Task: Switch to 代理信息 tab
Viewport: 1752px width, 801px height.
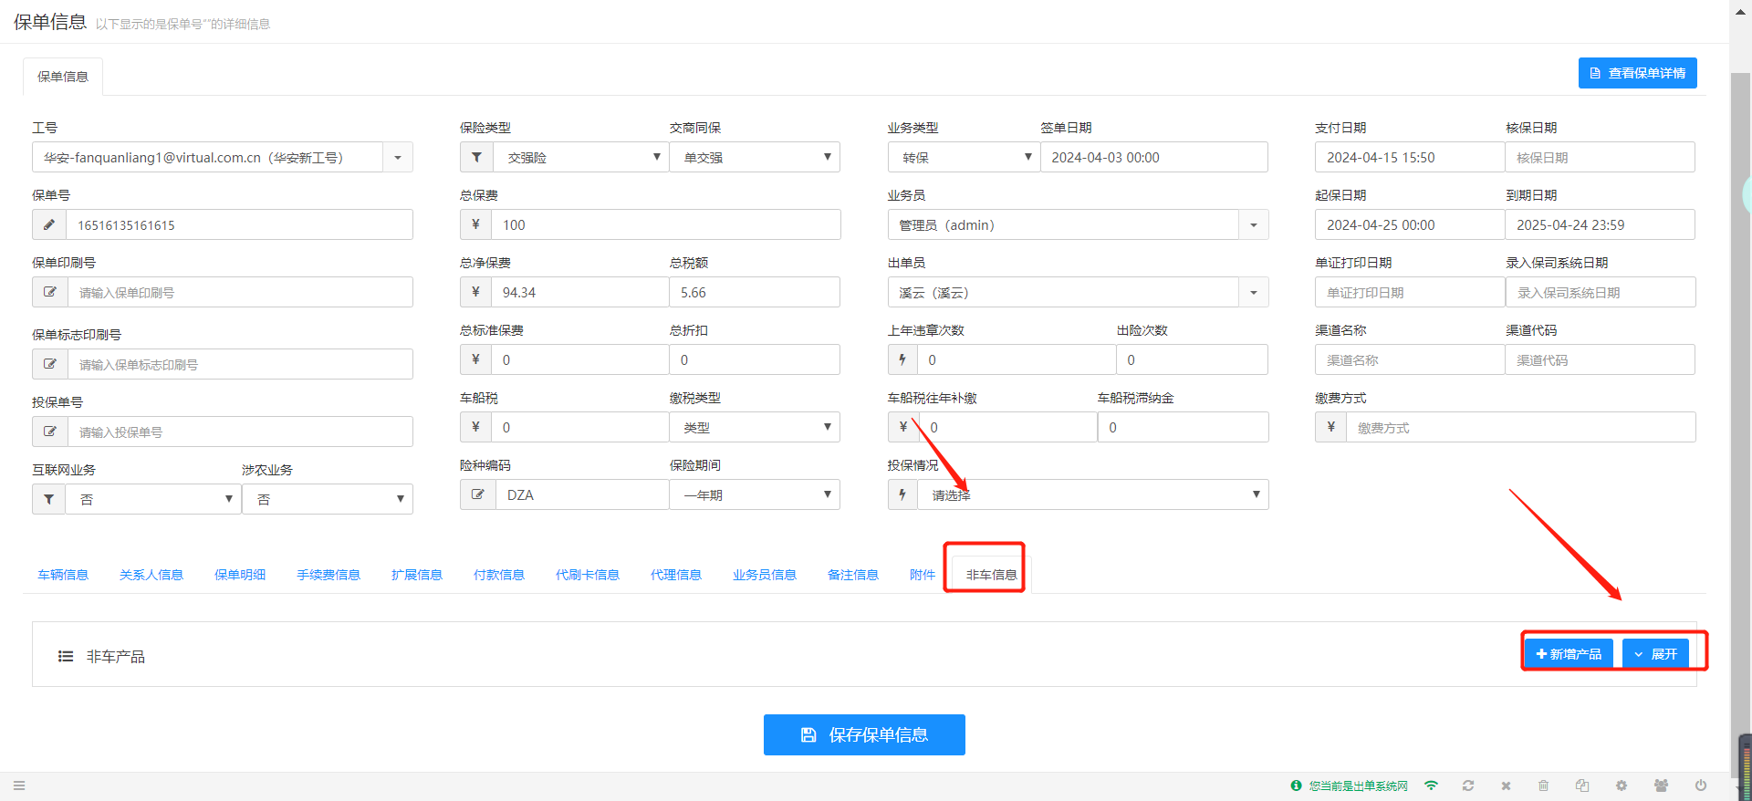Action: (676, 575)
